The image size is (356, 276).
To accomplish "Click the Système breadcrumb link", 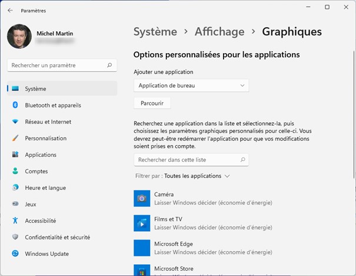I will pos(155,32).
